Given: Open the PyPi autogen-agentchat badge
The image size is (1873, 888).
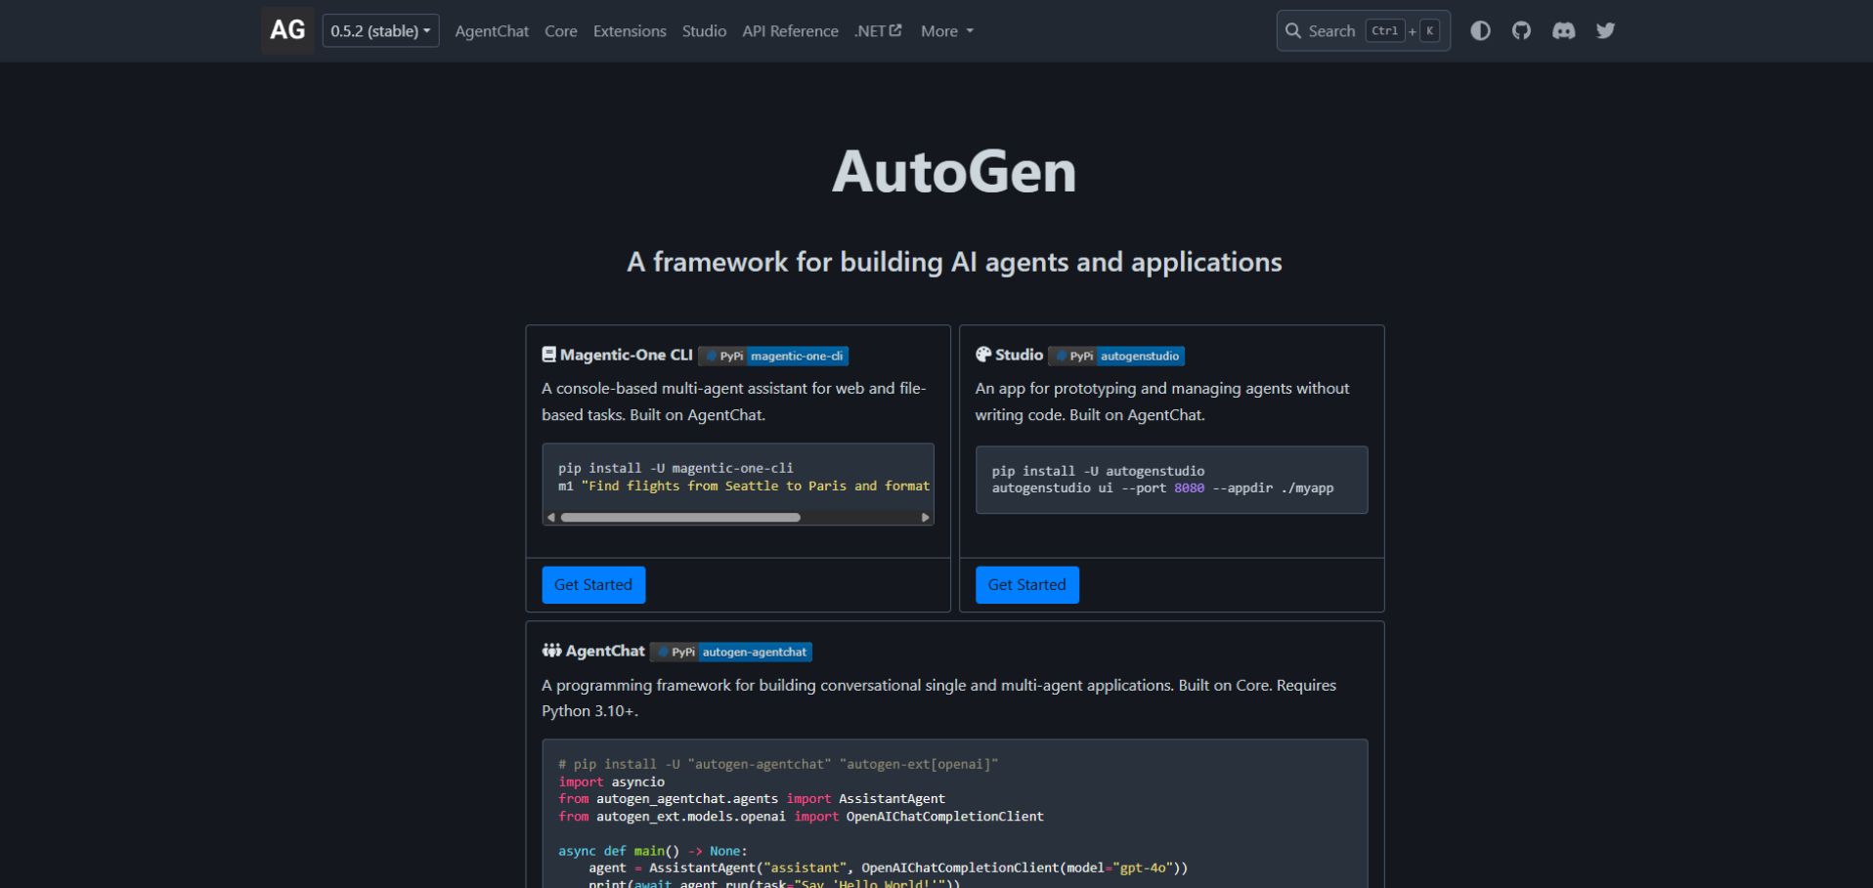Looking at the screenshot, I should 731,652.
